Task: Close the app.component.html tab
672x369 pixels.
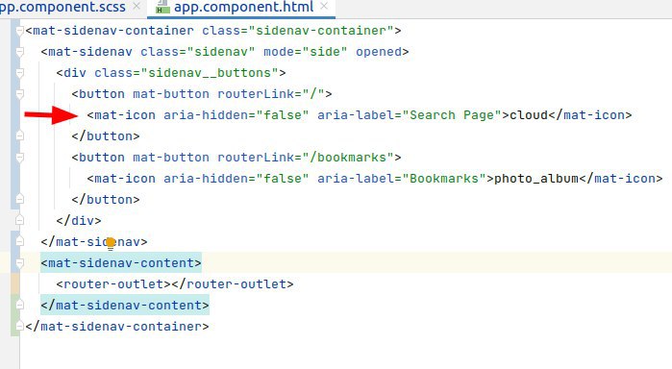Action: (x=324, y=7)
